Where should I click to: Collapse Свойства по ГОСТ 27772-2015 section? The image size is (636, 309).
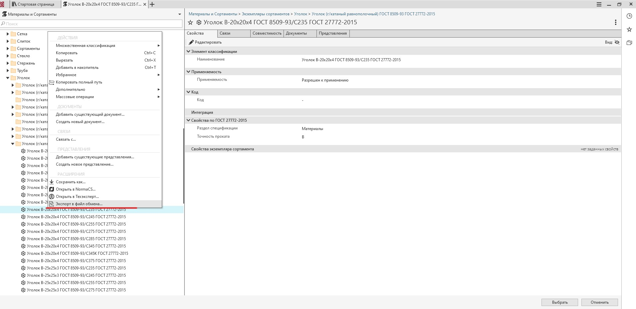tap(188, 120)
